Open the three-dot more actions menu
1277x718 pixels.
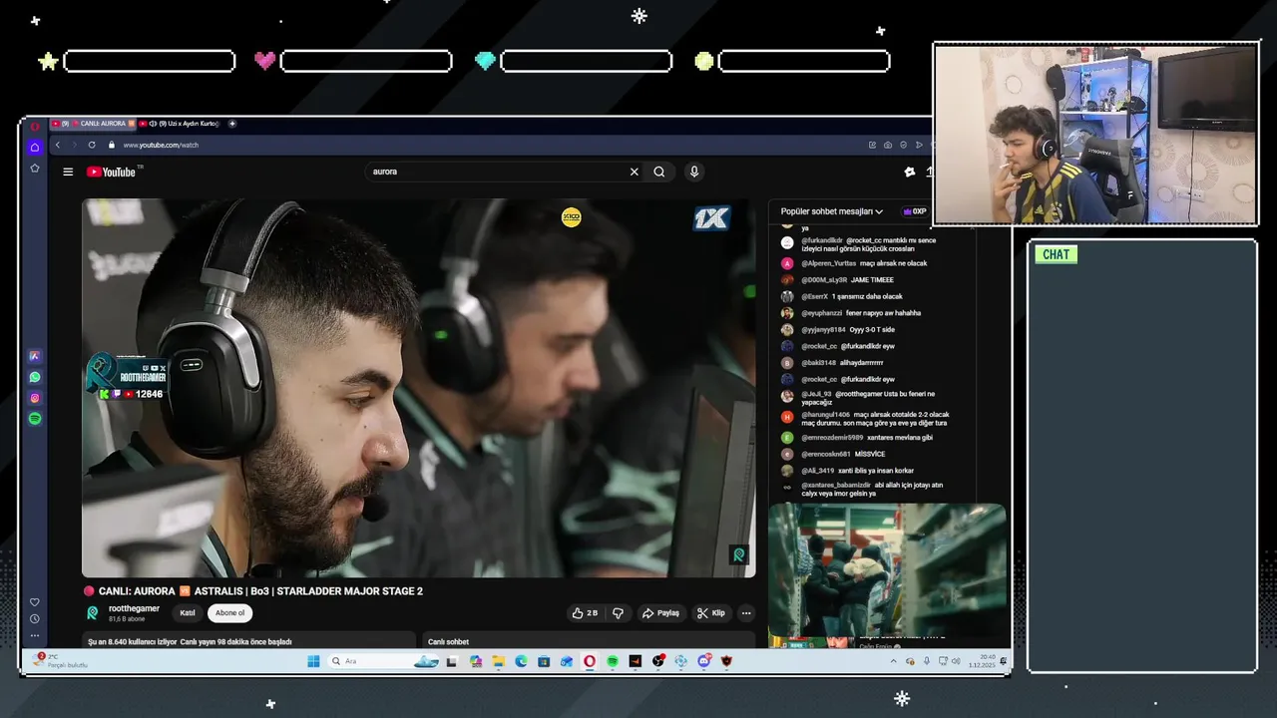click(x=746, y=613)
